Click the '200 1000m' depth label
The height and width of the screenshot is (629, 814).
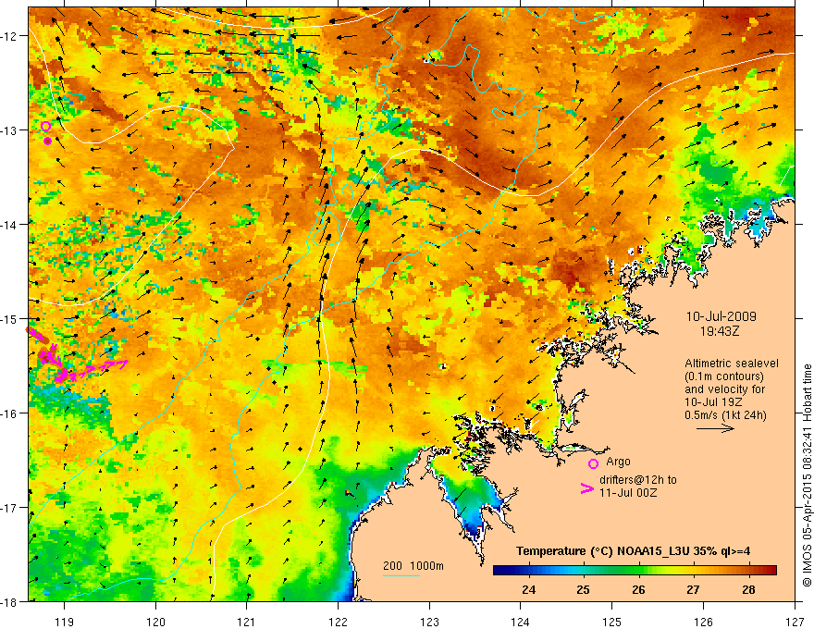click(x=413, y=566)
